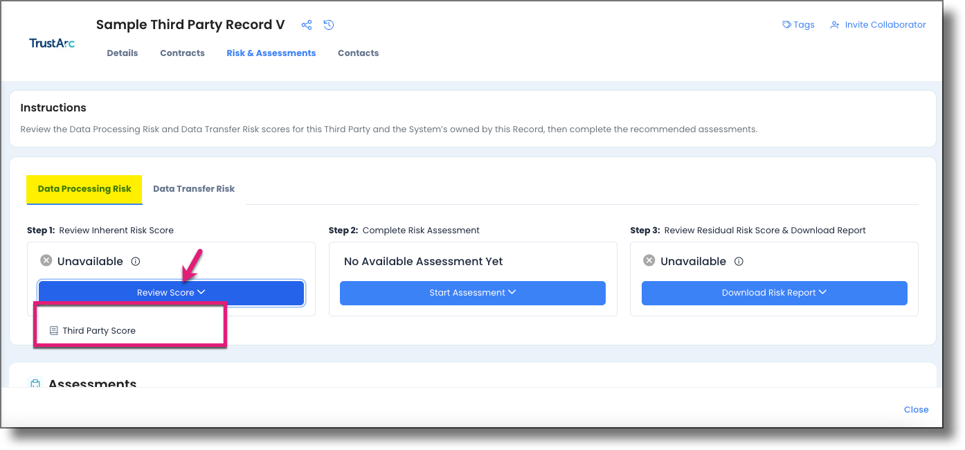Switch to the Details tab
Screen dimensions: 965x450
click(123, 53)
